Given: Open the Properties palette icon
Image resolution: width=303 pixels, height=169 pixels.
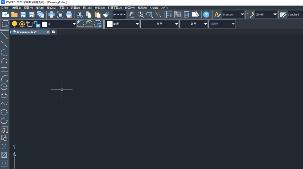Looking at the screenshot, I should [169, 15].
